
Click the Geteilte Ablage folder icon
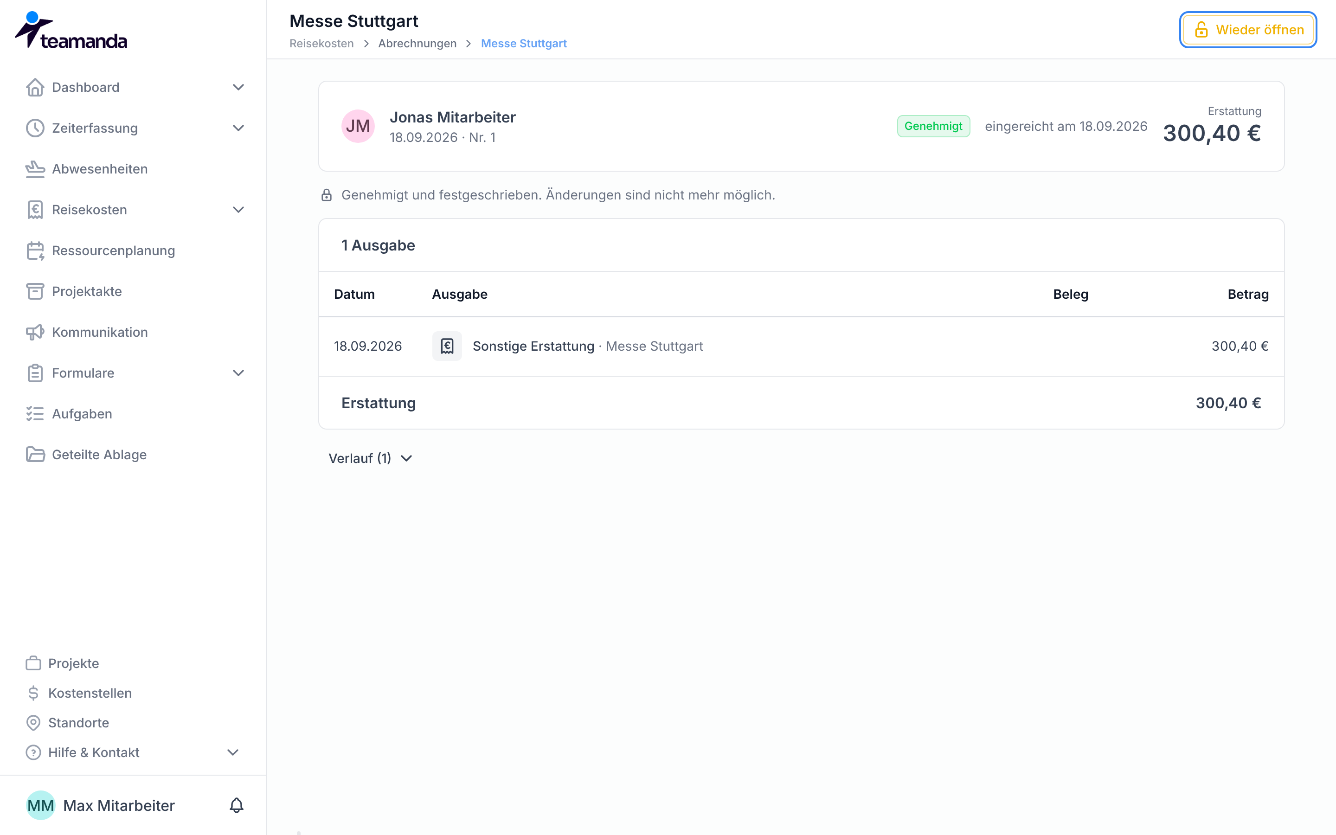[35, 455]
